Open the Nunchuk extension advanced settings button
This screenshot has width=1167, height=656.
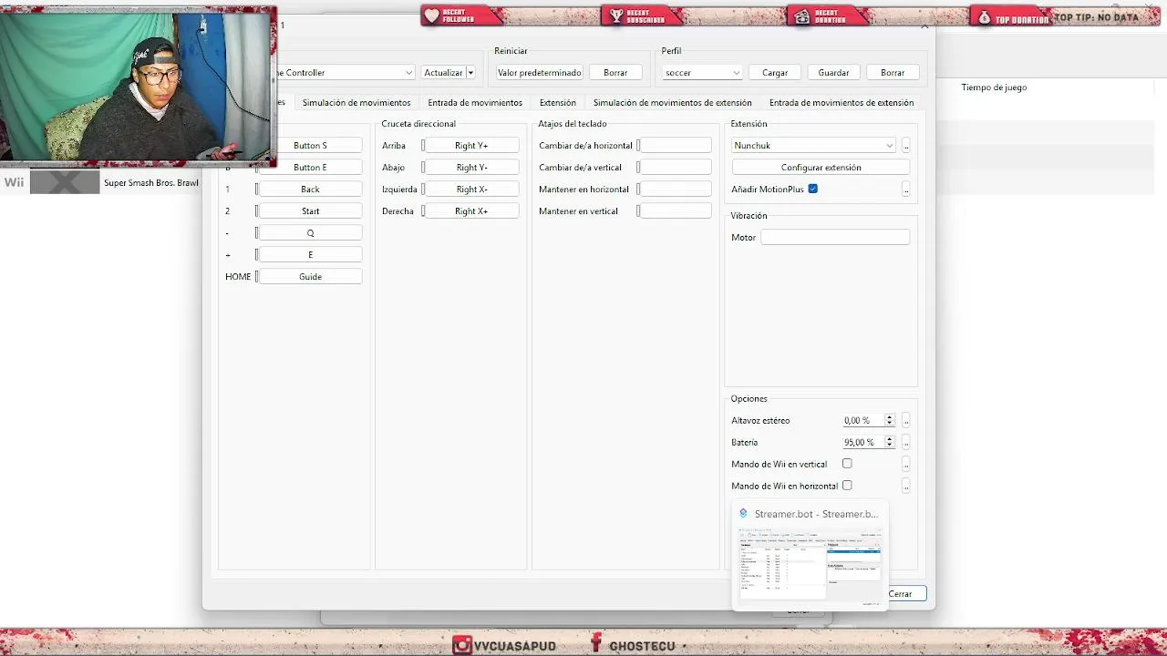point(906,146)
